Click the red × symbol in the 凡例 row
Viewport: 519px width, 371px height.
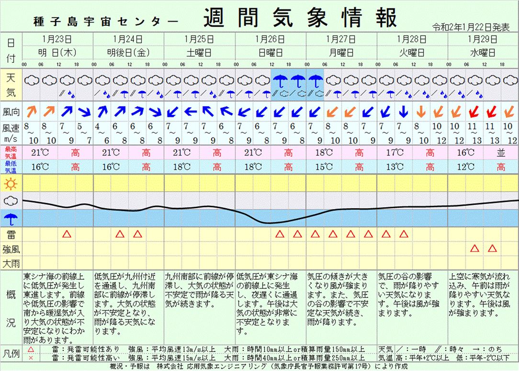point(31,358)
